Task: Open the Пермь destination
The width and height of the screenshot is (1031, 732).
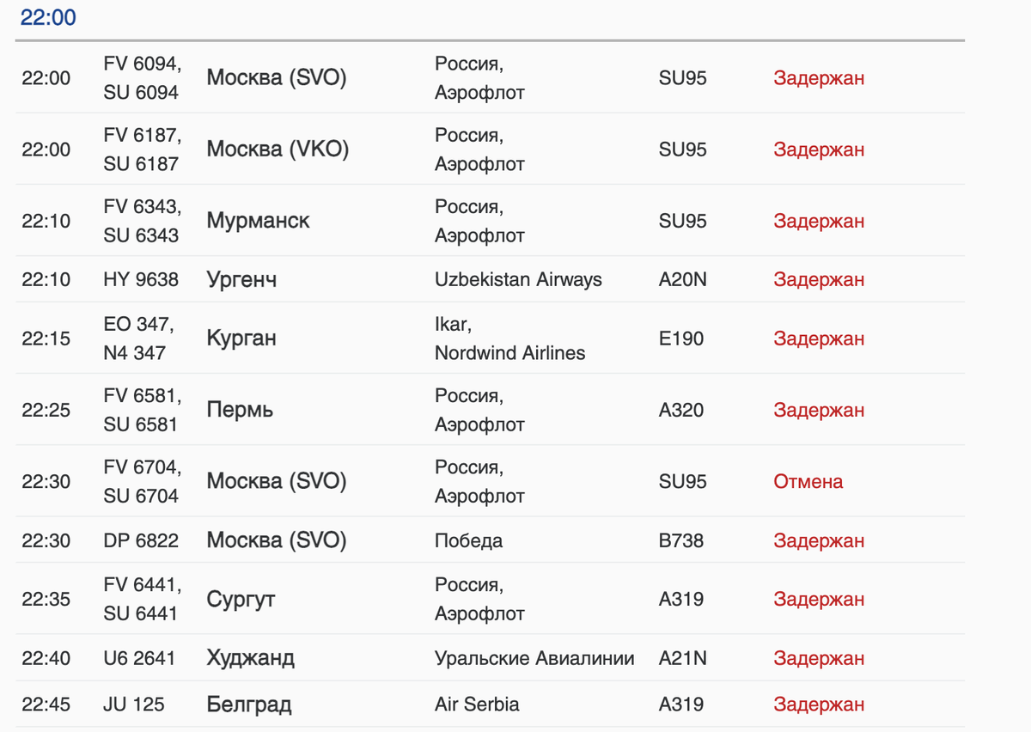Action: (x=240, y=410)
